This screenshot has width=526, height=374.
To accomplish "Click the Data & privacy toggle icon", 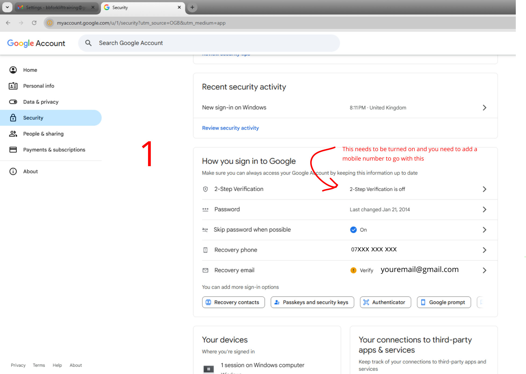I will [x=13, y=102].
